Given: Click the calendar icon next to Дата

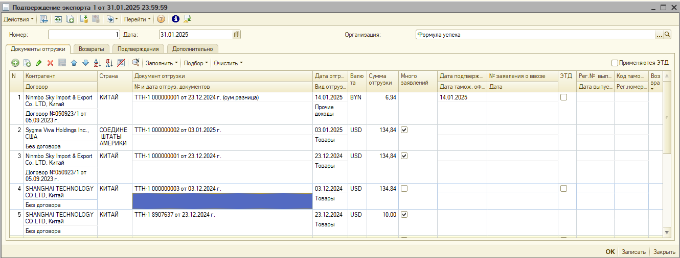Looking at the screenshot, I should 236,35.
